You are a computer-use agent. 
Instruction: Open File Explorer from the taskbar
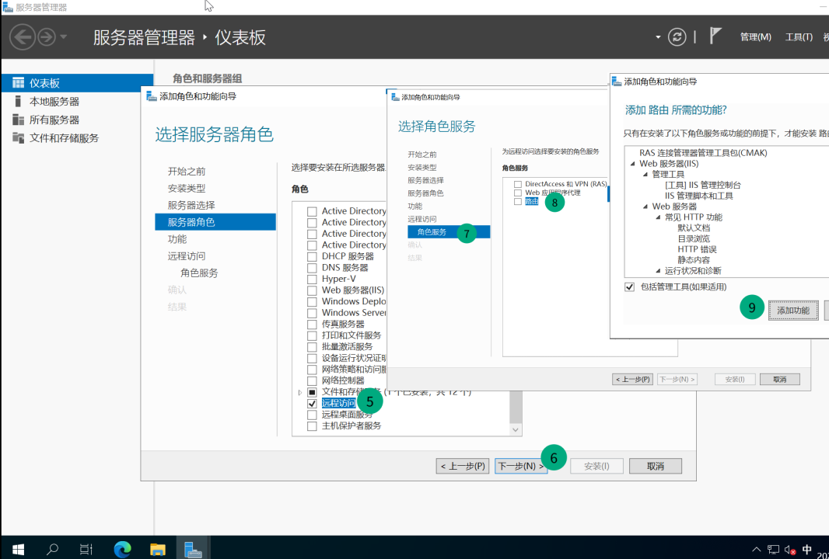click(x=158, y=550)
